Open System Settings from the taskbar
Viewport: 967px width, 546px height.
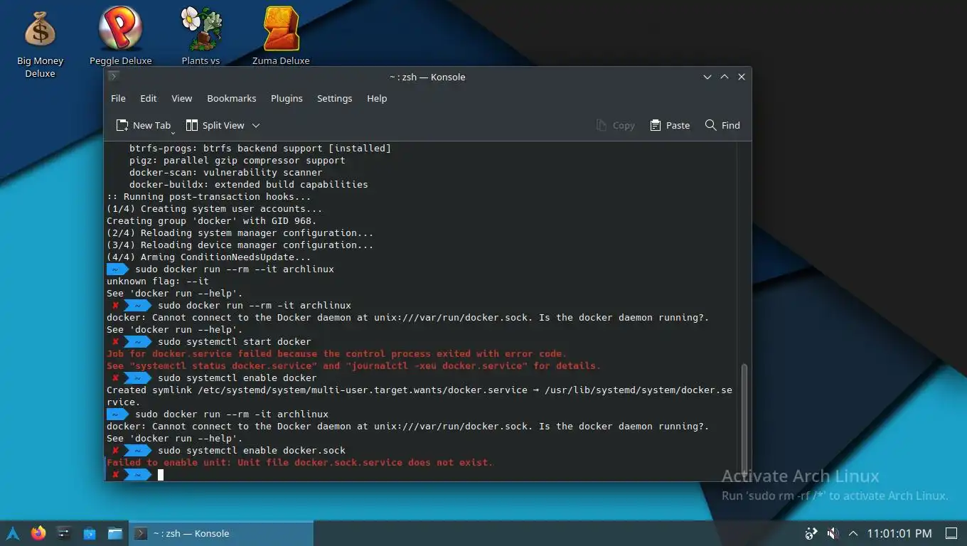click(x=64, y=533)
